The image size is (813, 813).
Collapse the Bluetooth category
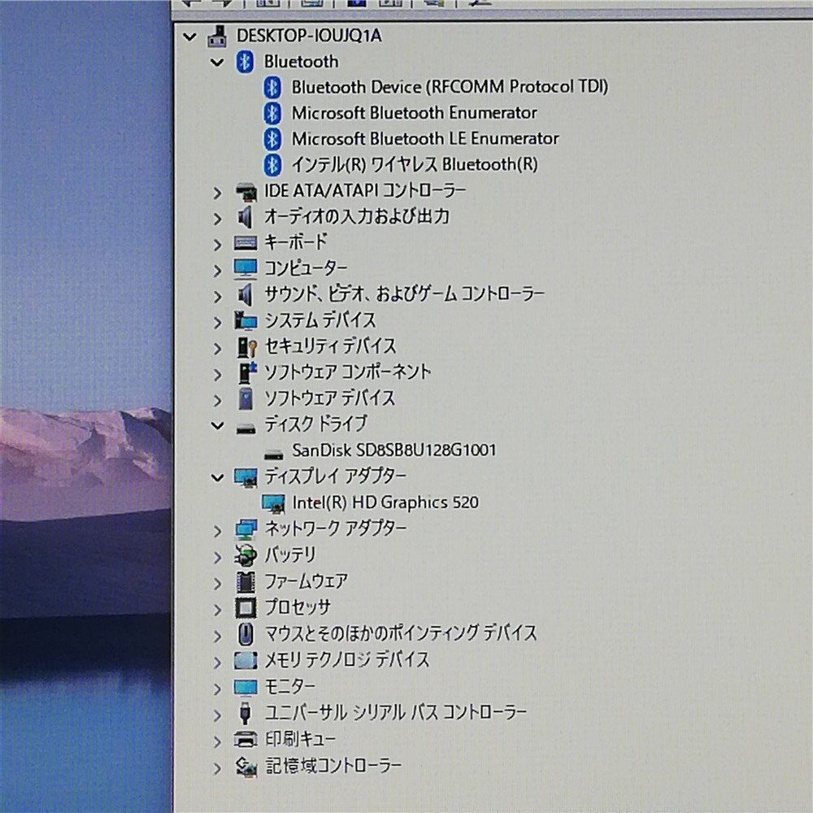click(217, 62)
